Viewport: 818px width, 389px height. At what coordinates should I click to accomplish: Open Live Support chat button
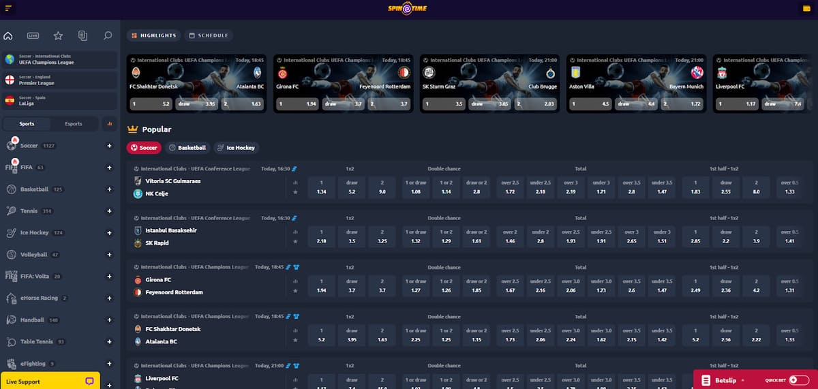(50, 382)
